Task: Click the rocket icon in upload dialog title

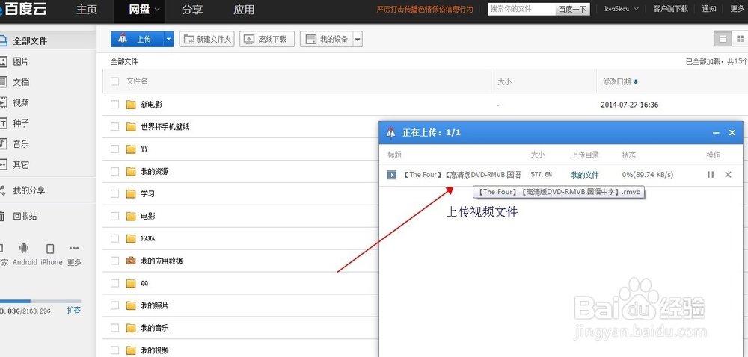Action: [391, 133]
